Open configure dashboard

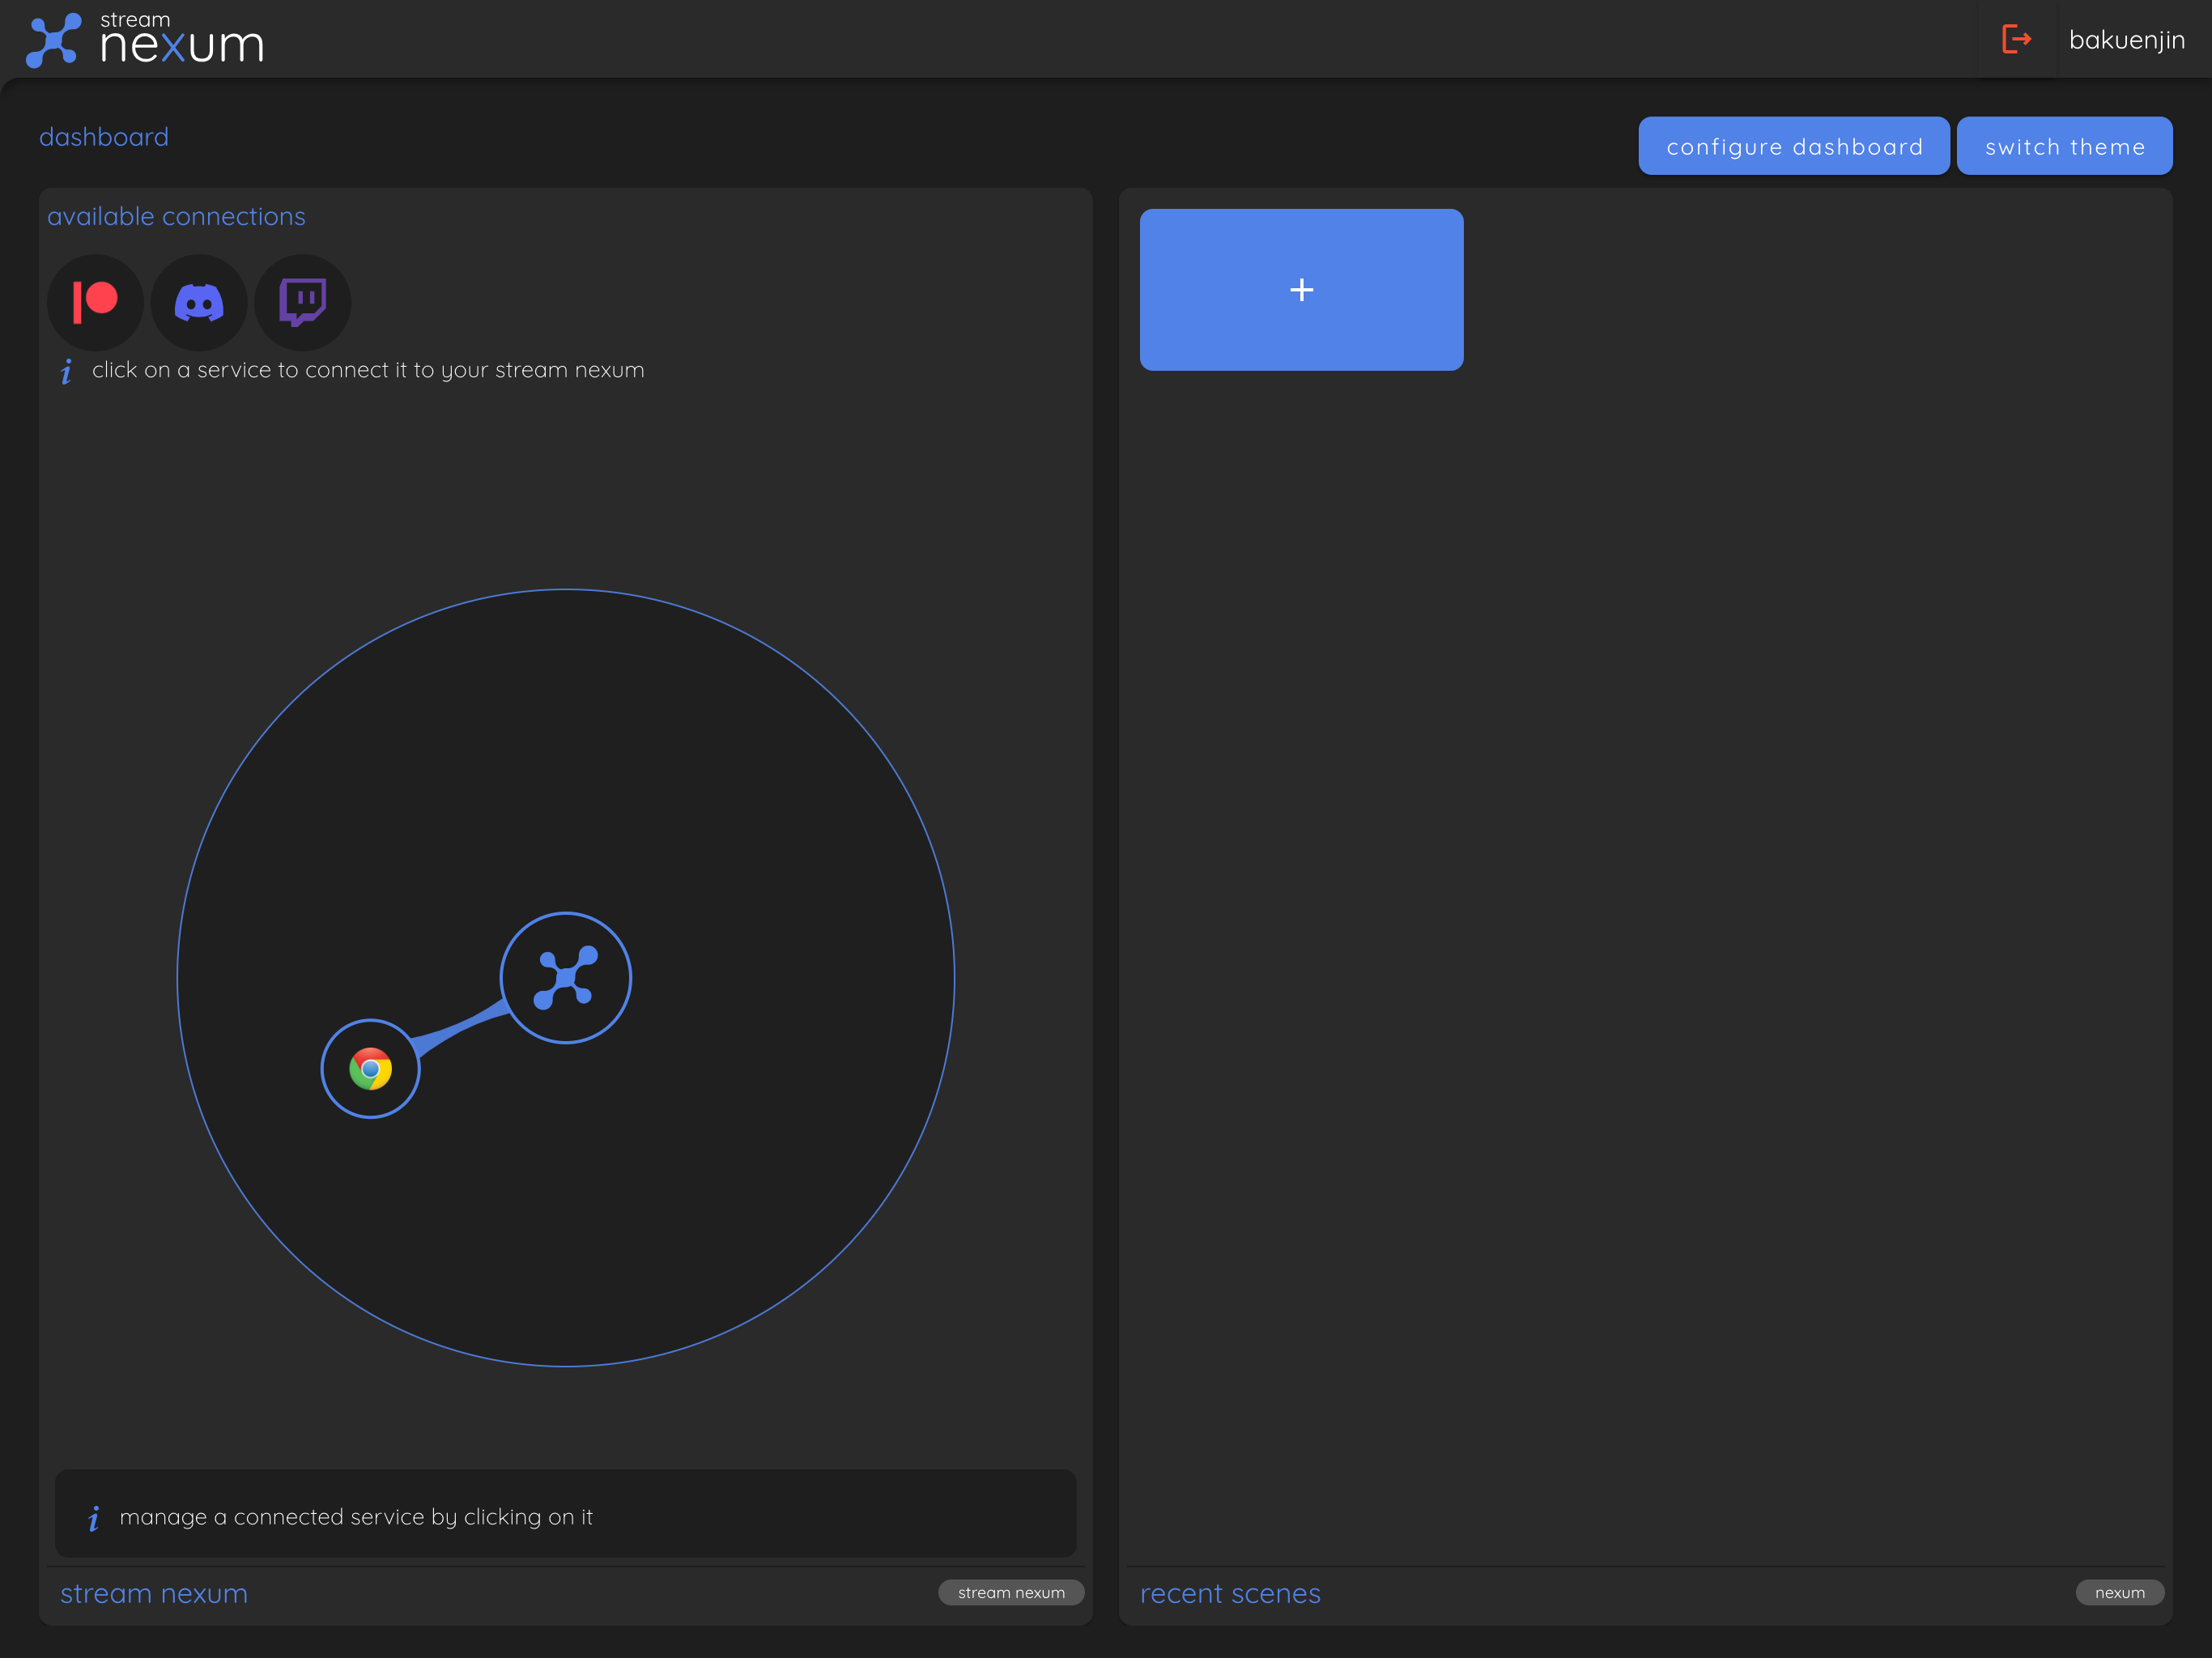click(x=1793, y=146)
